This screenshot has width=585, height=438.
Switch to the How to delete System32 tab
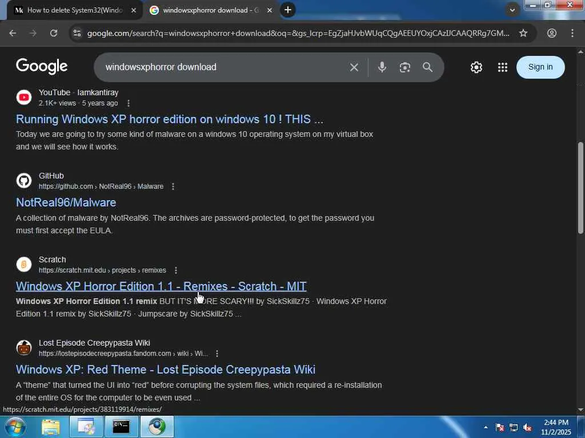pos(76,10)
